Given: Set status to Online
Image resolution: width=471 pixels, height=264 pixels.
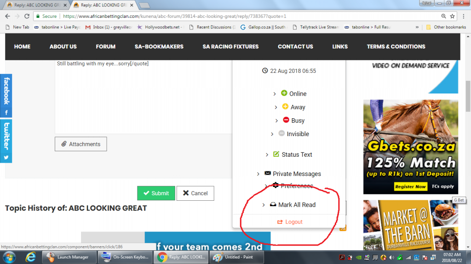Looking at the screenshot, I should tap(298, 93).
